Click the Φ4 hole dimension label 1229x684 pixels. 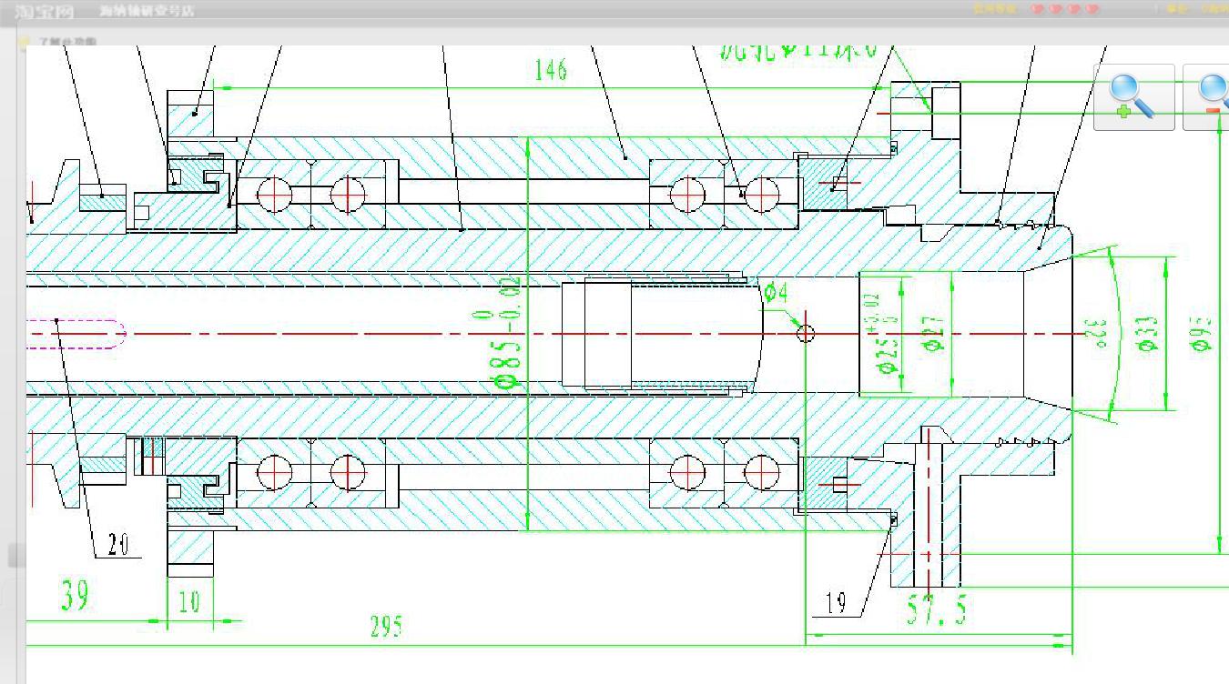coord(776,292)
